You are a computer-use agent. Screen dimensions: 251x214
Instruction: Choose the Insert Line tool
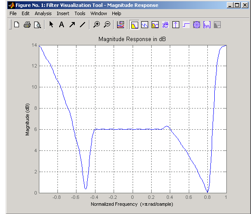tap(83, 25)
